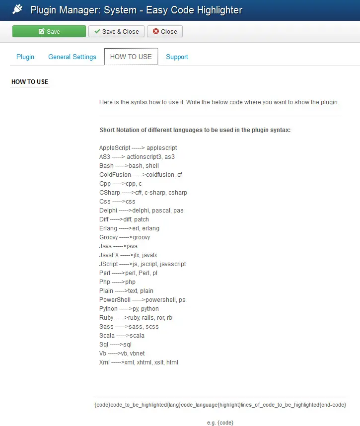The width and height of the screenshot is (360, 426).
Task: Switch to General Settings tab
Action: tap(72, 57)
